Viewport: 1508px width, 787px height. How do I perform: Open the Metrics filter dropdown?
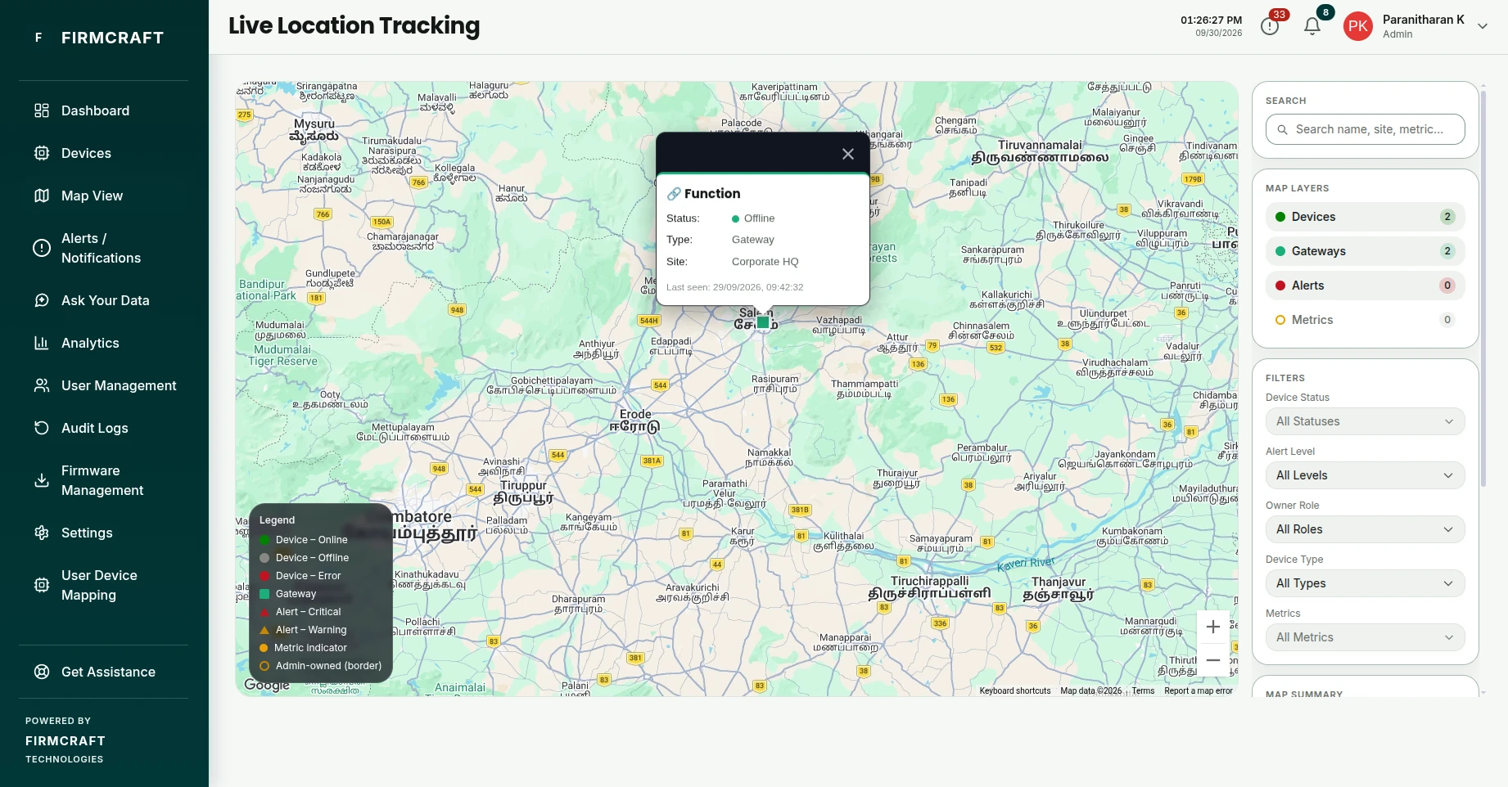1366,637
